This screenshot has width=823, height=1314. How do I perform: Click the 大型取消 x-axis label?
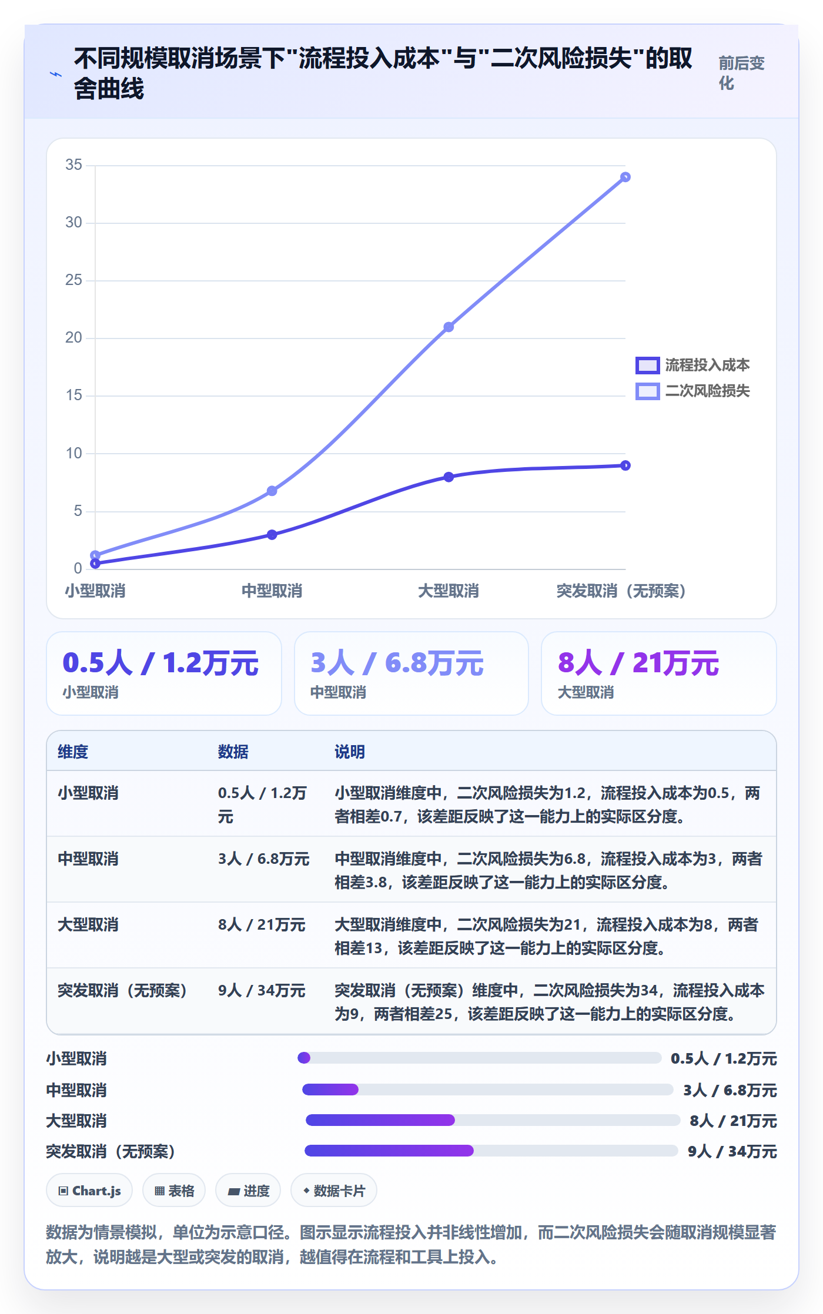[x=449, y=591]
